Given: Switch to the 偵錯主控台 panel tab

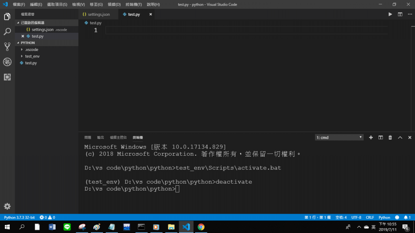Looking at the screenshot, I should click(x=118, y=138).
